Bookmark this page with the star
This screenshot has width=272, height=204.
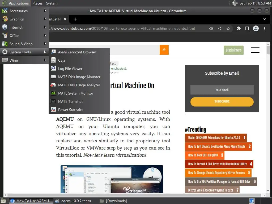click(228, 28)
